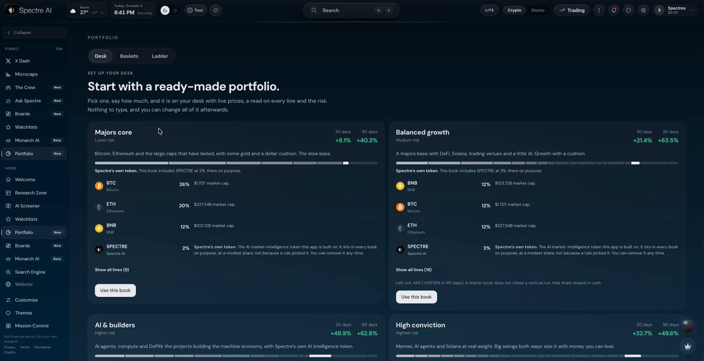Switch to light mode sun toggle
The width and height of the screenshot is (704, 361).
175,10
